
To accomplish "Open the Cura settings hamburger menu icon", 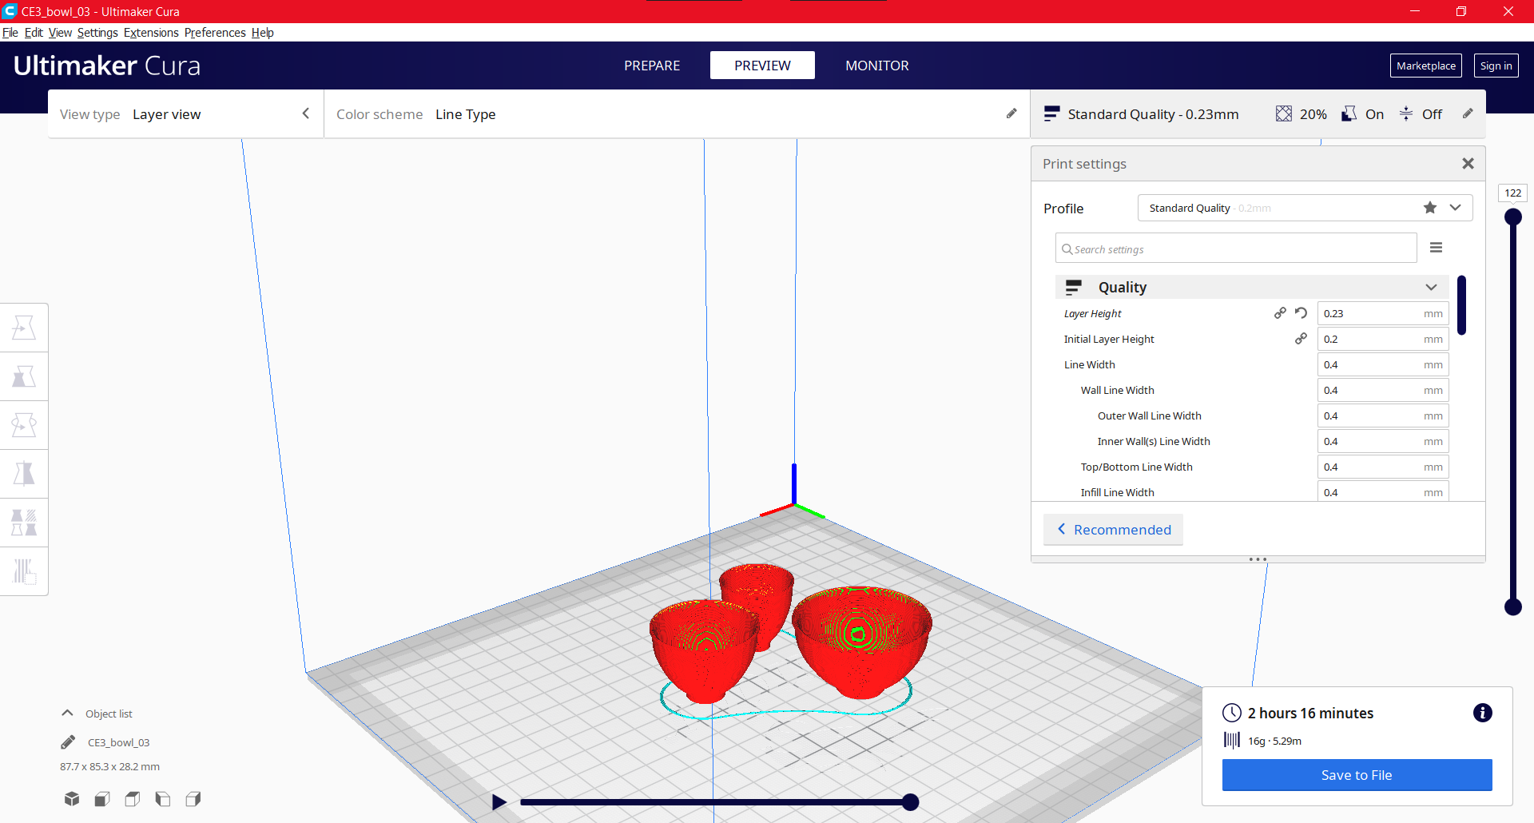I will (1436, 247).
